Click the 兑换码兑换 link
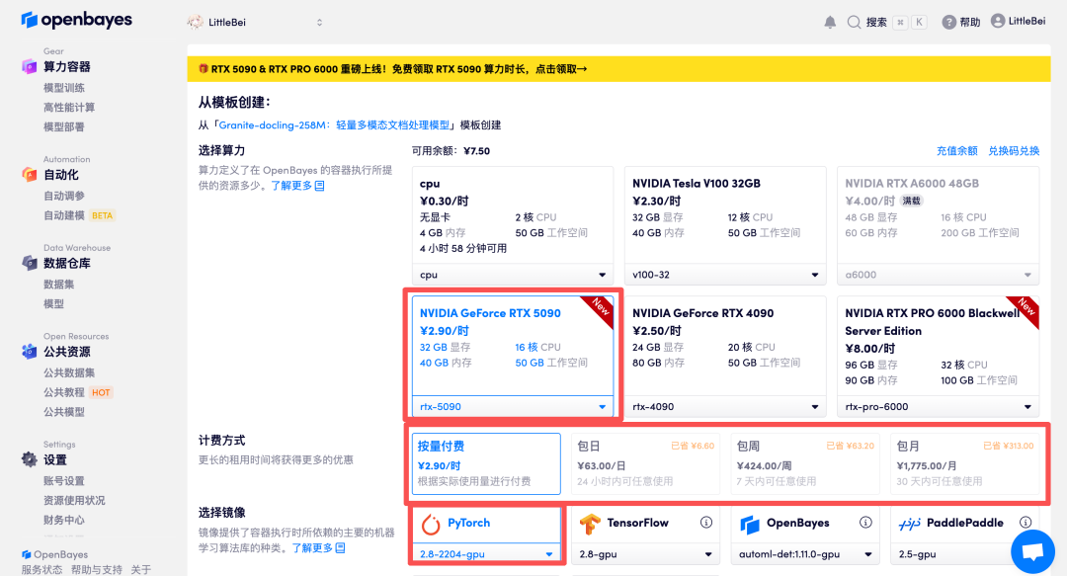The image size is (1067, 576). tap(1014, 150)
